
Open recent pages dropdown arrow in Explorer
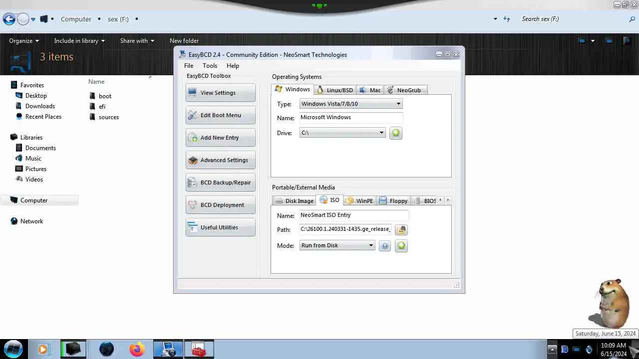pyautogui.click(x=33, y=19)
